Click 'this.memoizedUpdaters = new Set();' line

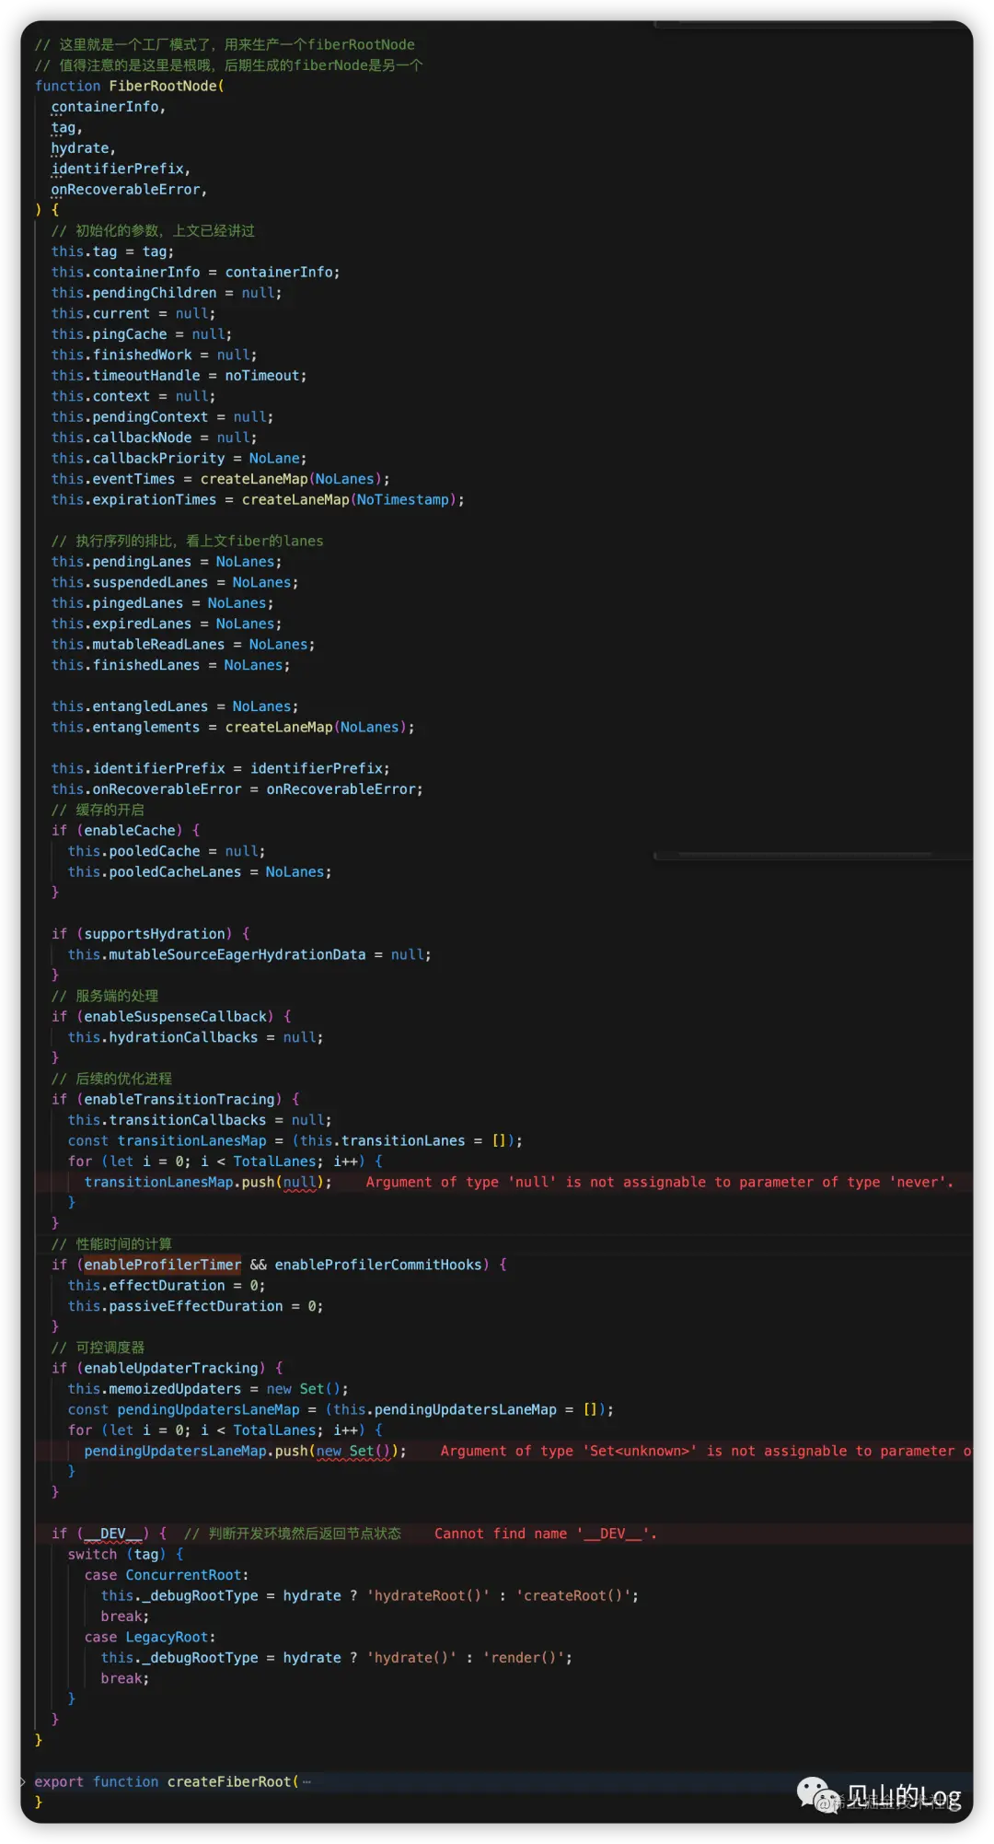pos(208,1389)
